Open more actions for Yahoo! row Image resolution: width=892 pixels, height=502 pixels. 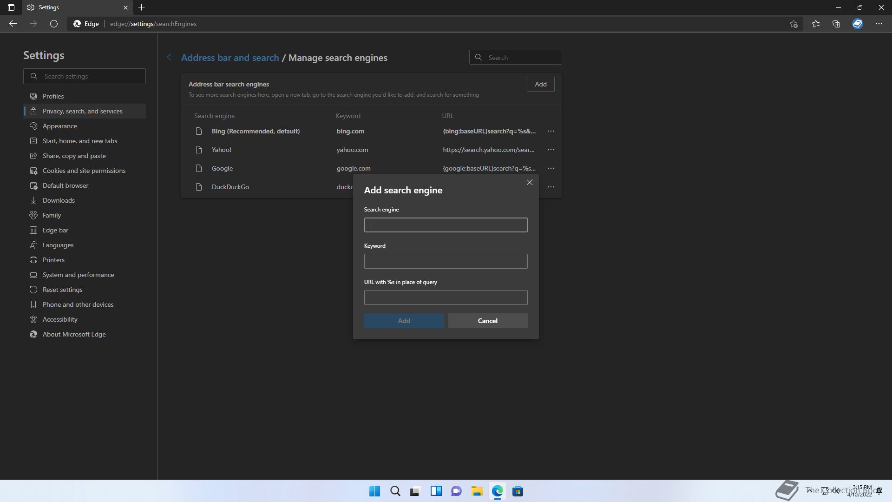[x=551, y=150]
